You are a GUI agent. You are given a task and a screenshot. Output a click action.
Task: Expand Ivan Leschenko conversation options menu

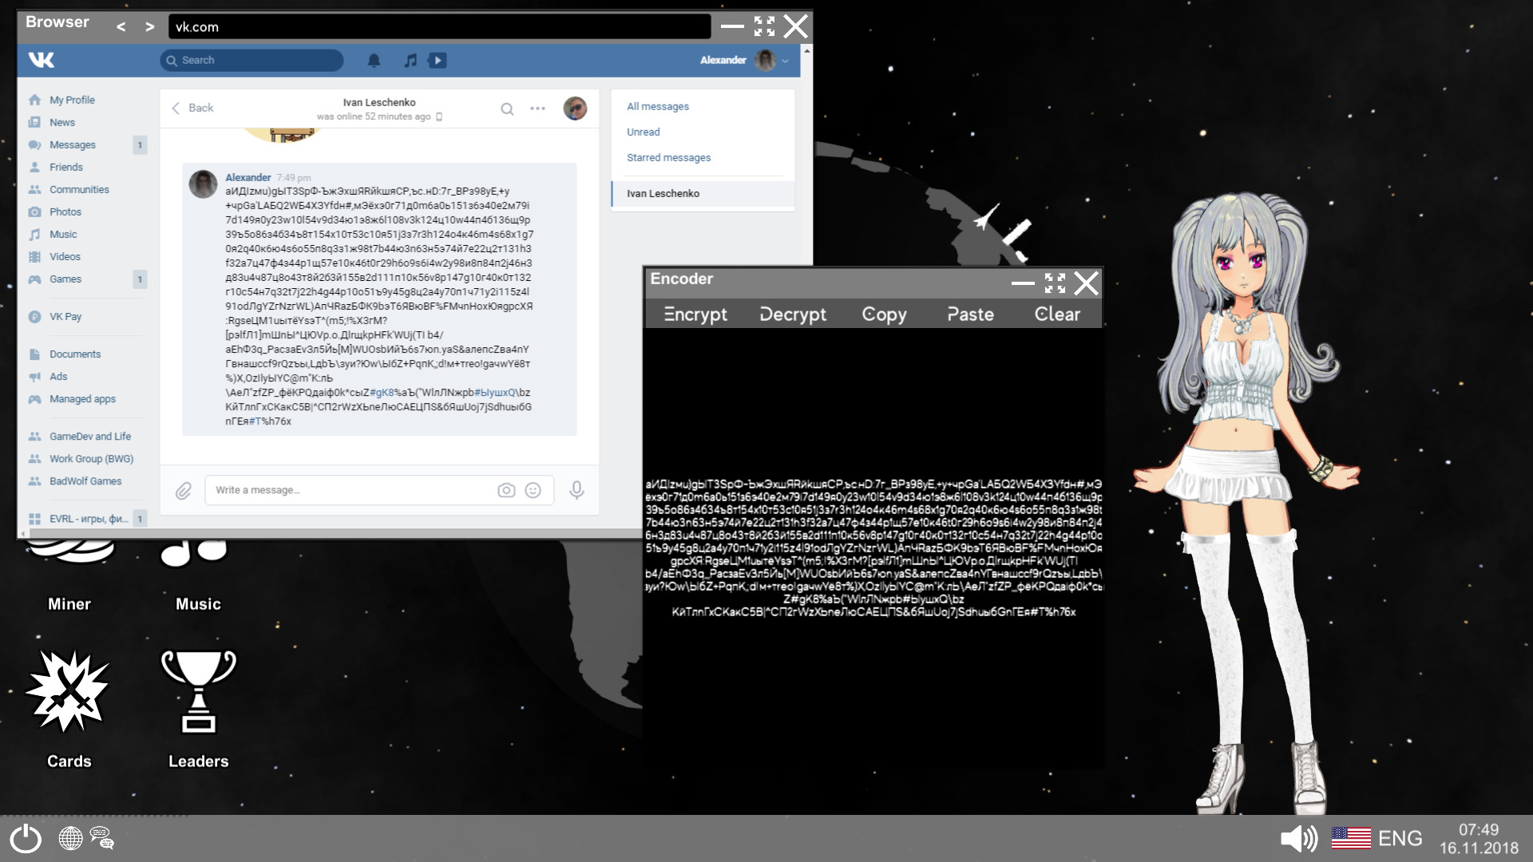pyautogui.click(x=538, y=108)
